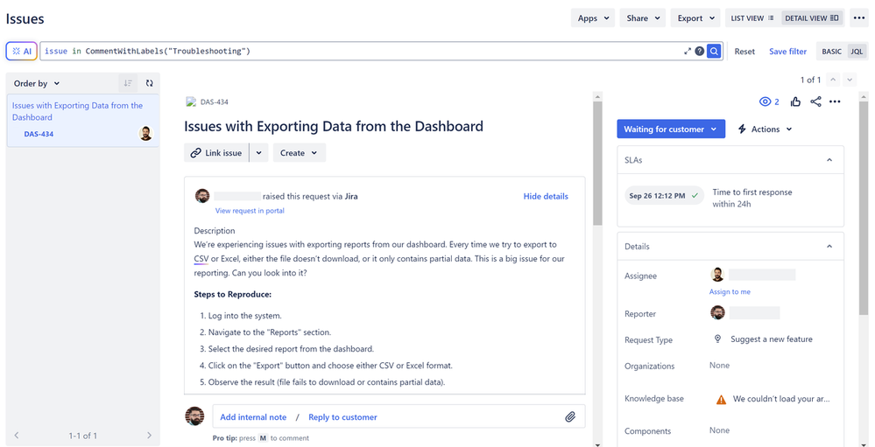Go to previous issue arrow next to 1 of 1
Image resolution: width=875 pixels, height=447 pixels.
pyautogui.click(x=833, y=80)
